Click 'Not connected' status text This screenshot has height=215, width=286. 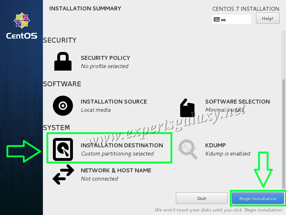pos(99,179)
